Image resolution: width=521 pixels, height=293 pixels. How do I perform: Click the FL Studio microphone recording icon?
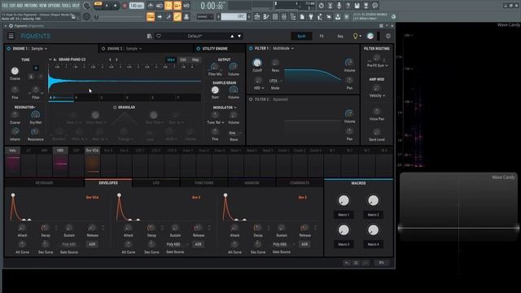(x=339, y=6)
